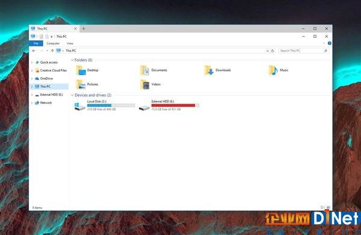Expand Quick access in navigation pane

(x=32, y=63)
